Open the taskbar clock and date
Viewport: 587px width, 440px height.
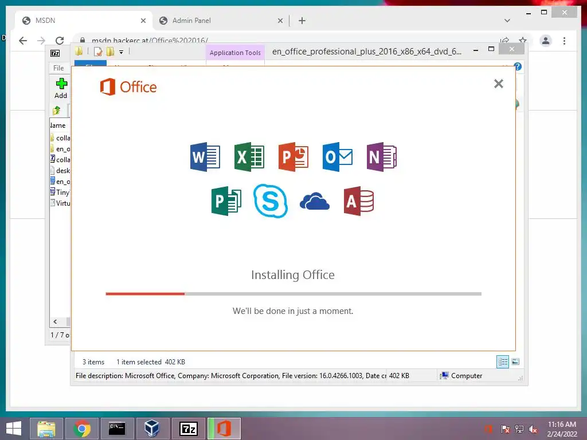(562, 429)
